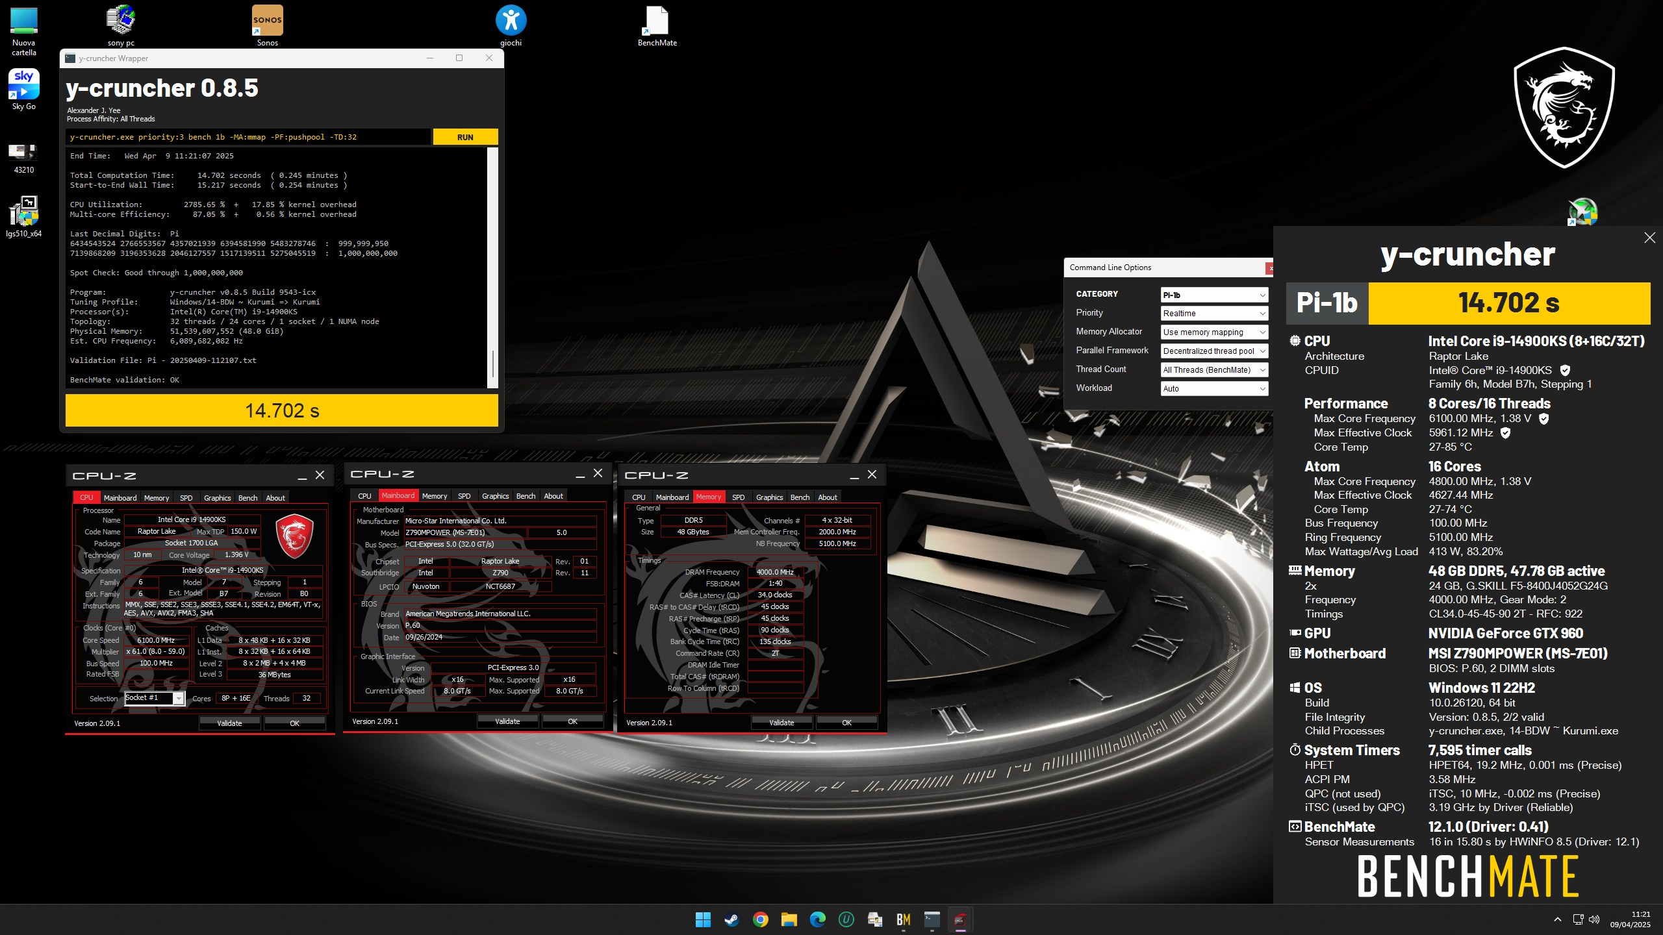This screenshot has width=1663, height=935.
Task: Click the y-cruncher command line field
Action: tap(248, 137)
